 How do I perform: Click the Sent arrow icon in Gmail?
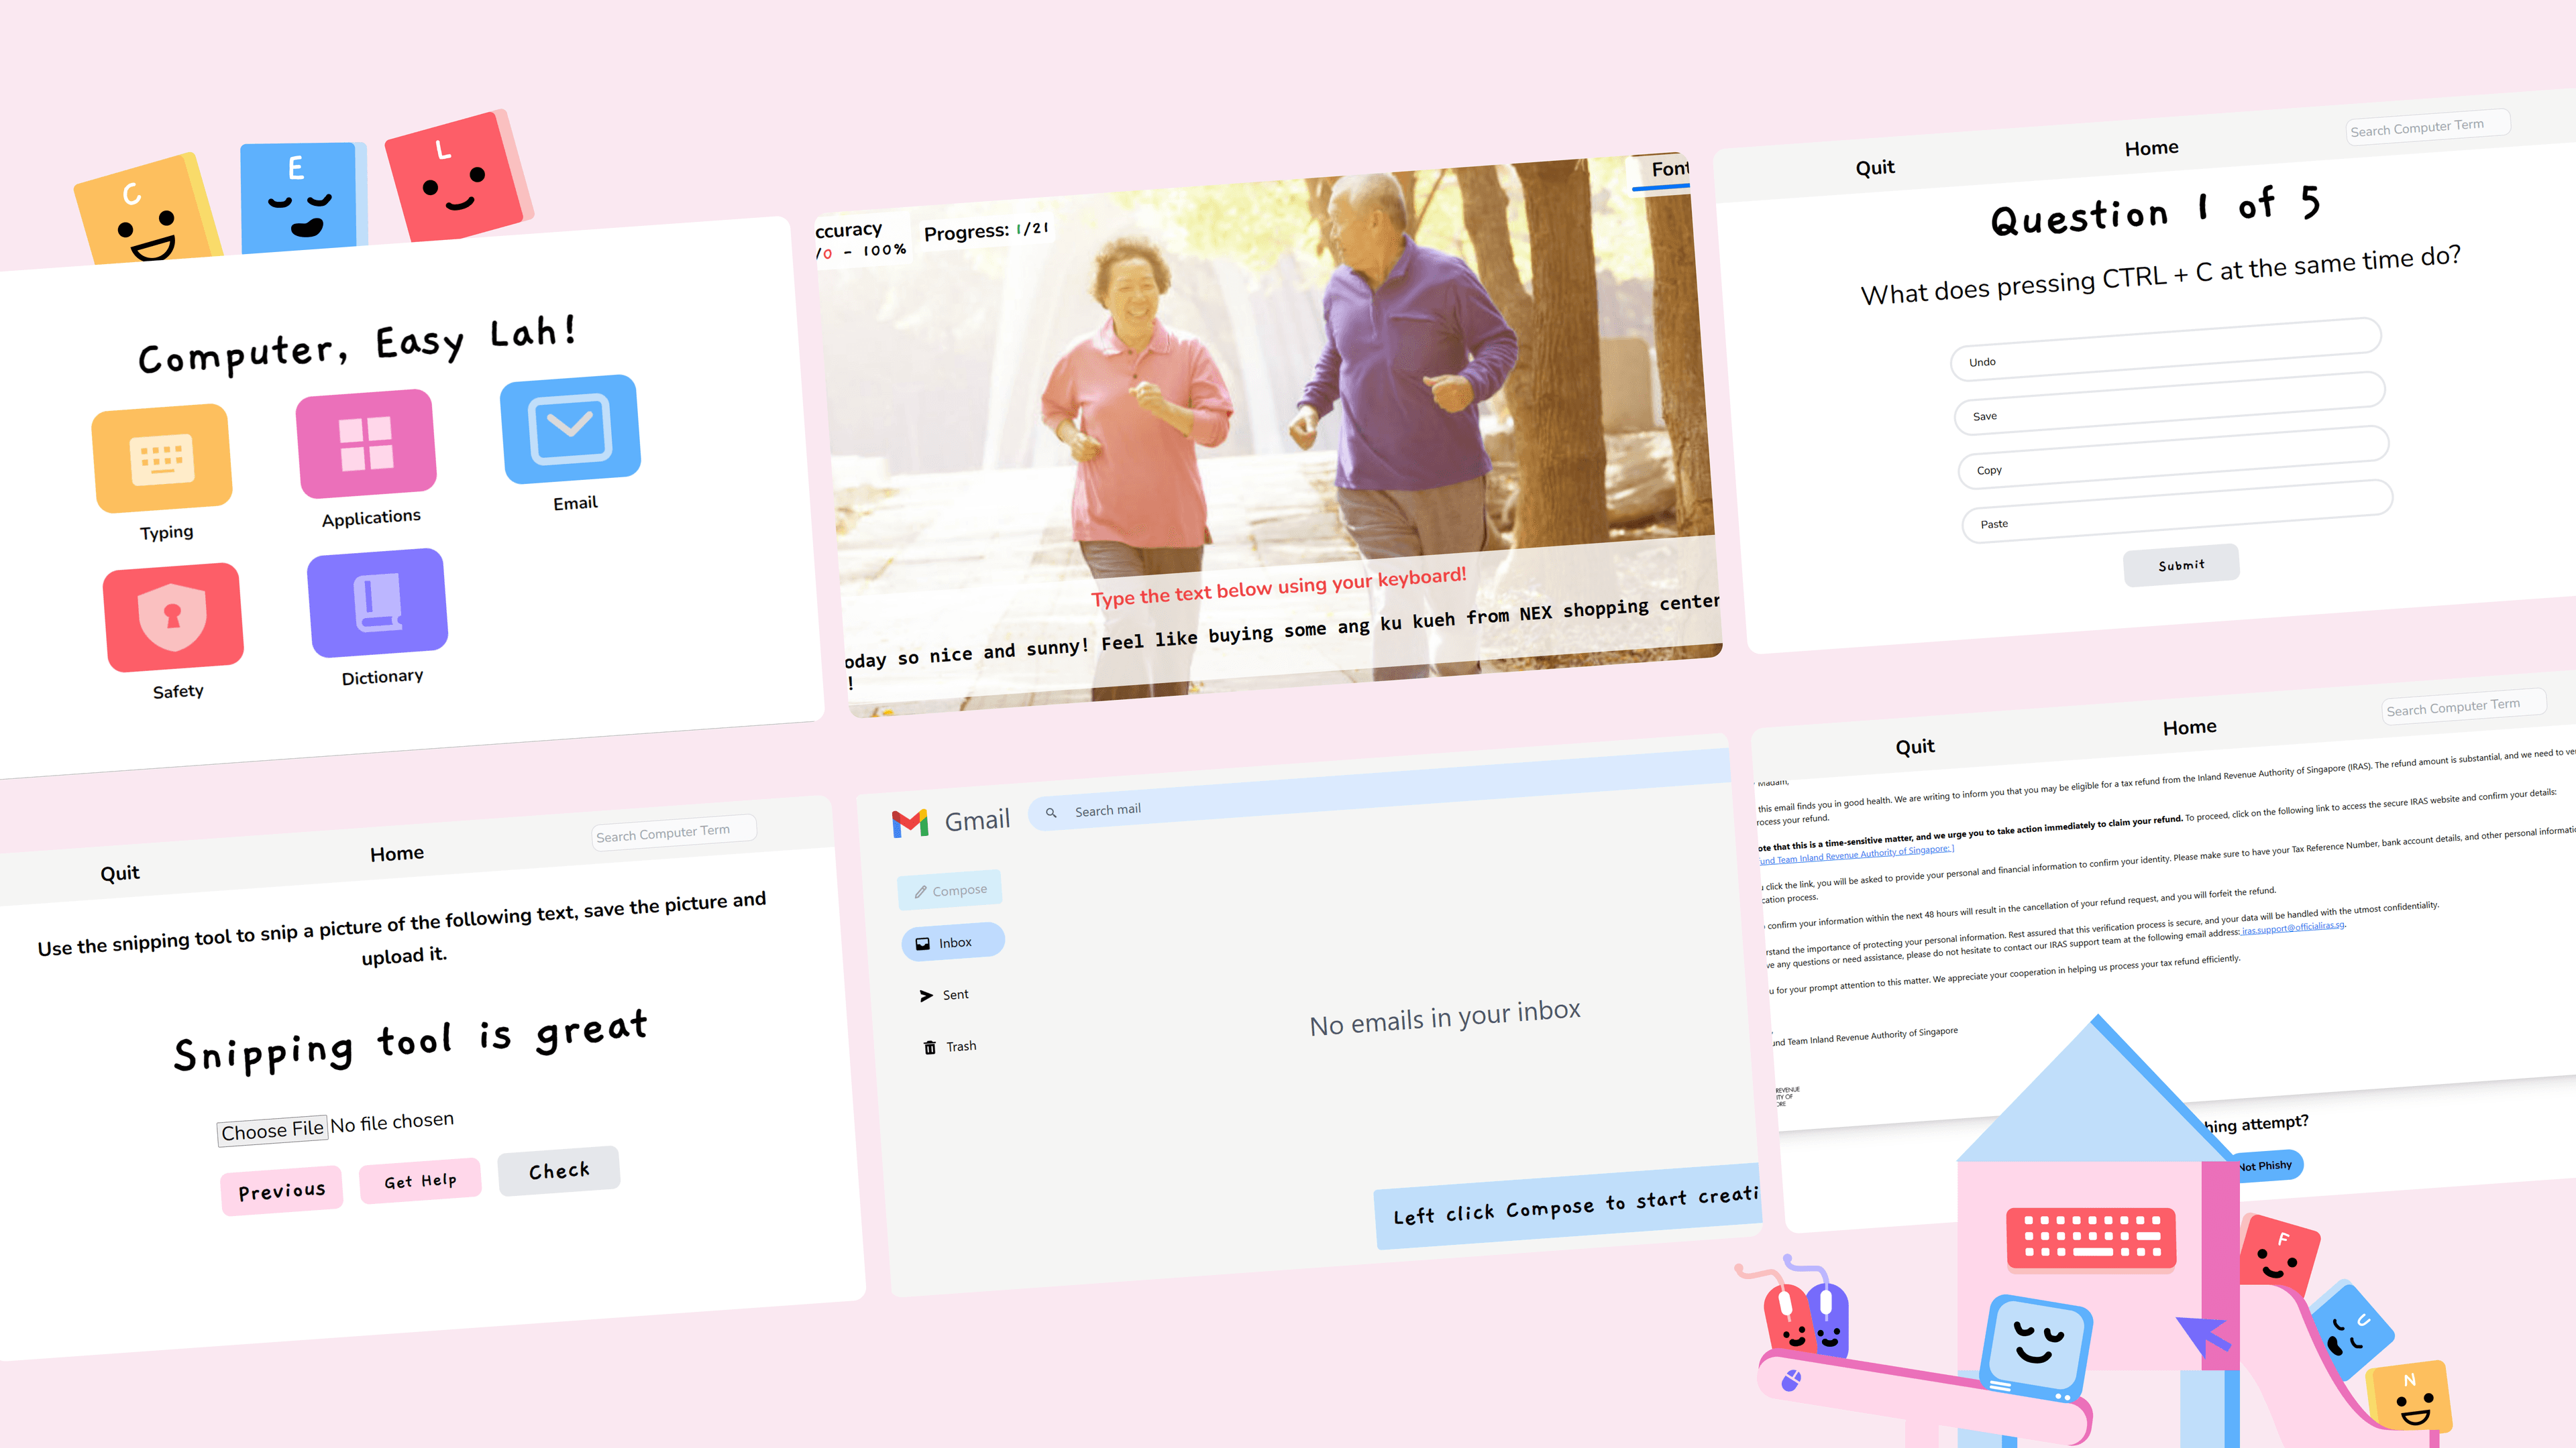(926, 995)
